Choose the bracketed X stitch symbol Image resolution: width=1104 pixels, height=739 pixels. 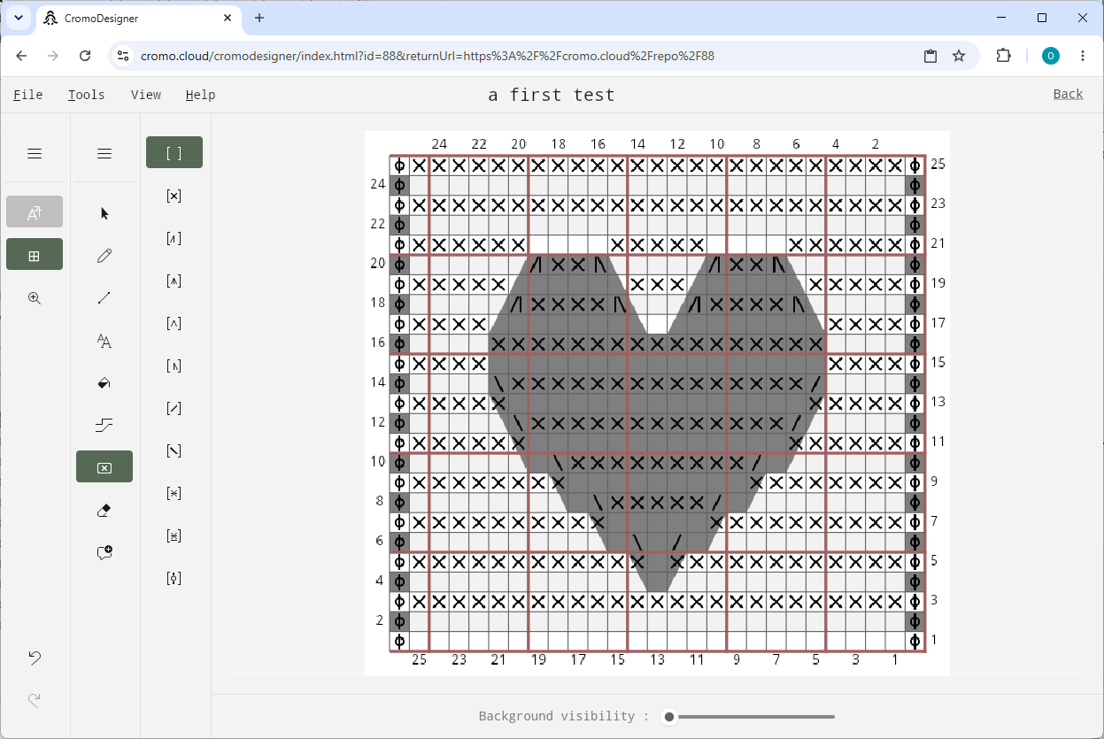coord(174,196)
